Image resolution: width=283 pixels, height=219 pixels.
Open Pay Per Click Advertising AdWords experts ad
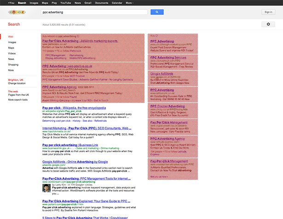[x=80, y=41]
